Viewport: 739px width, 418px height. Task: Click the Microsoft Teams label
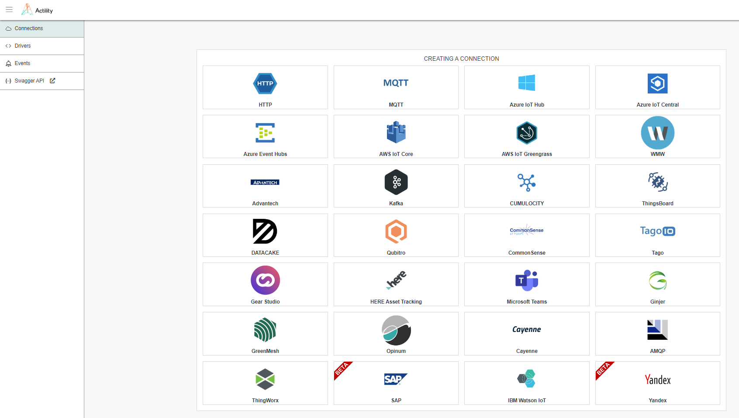point(527,302)
